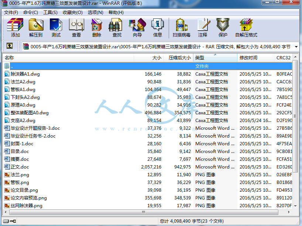Click the size value 2,057,216
Image resolution: width=302 pixels, height=226 pixels.
tap(151, 167)
